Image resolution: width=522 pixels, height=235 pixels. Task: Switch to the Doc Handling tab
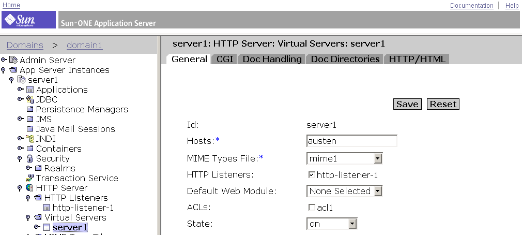[x=272, y=59]
